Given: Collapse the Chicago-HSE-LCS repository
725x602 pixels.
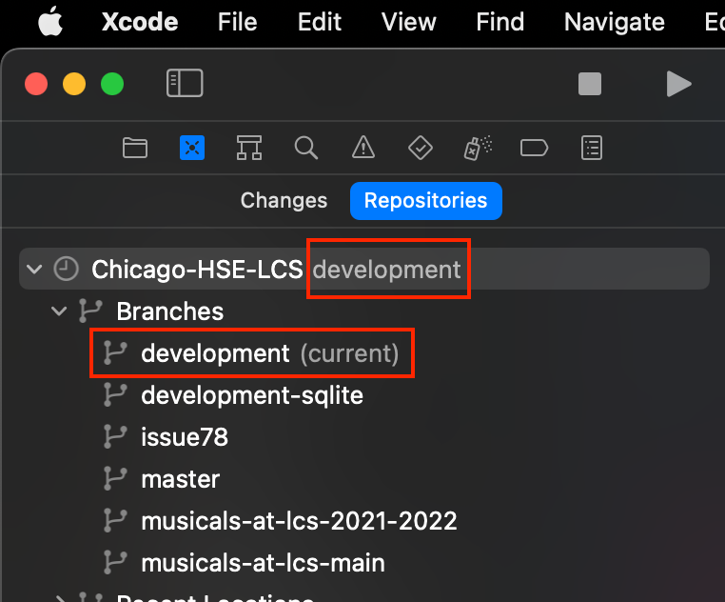Looking at the screenshot, I should point(35,270).
